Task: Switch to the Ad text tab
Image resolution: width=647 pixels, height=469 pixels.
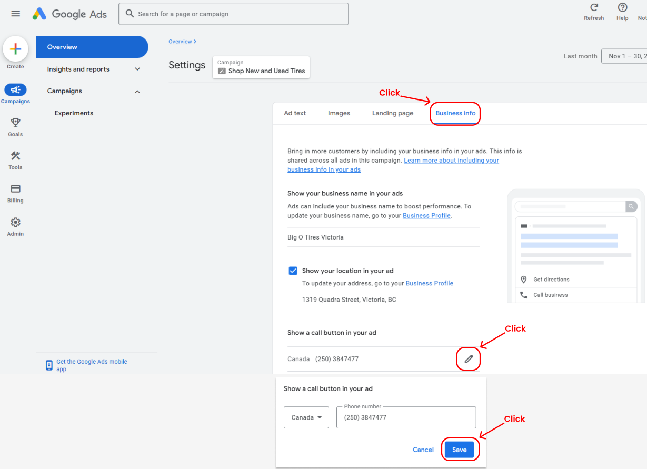Action: pos(295,113)
